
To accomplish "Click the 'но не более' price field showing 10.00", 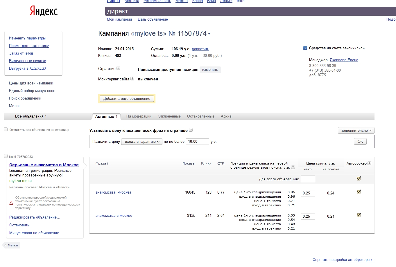I will 198,142.
